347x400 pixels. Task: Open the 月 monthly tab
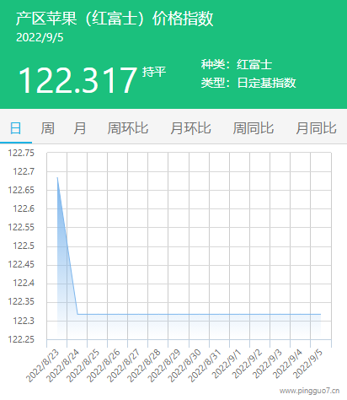[80, 128]
